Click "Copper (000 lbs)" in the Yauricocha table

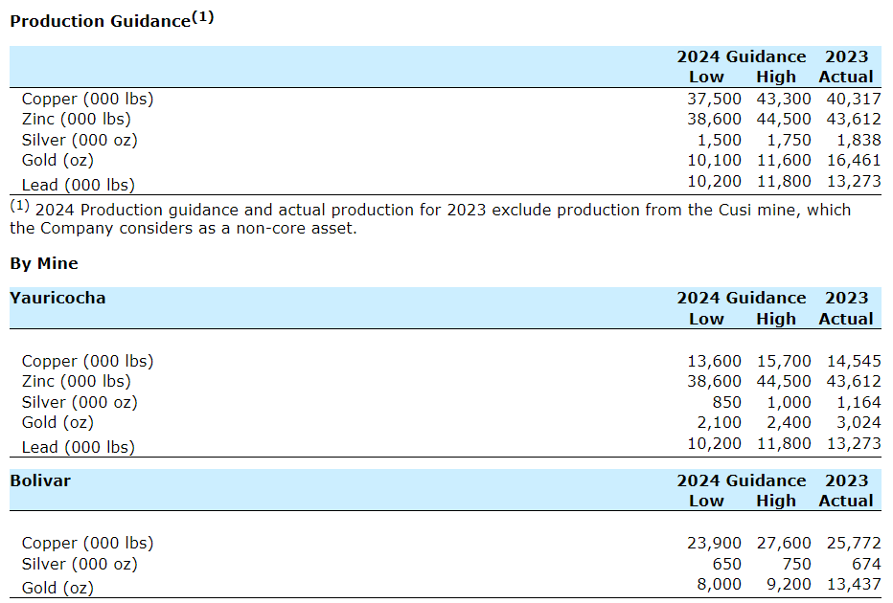pos(88,361)
